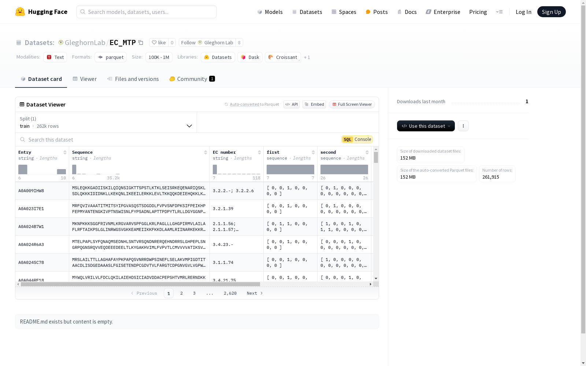Click the first column lengths histogram

[290, 169]
